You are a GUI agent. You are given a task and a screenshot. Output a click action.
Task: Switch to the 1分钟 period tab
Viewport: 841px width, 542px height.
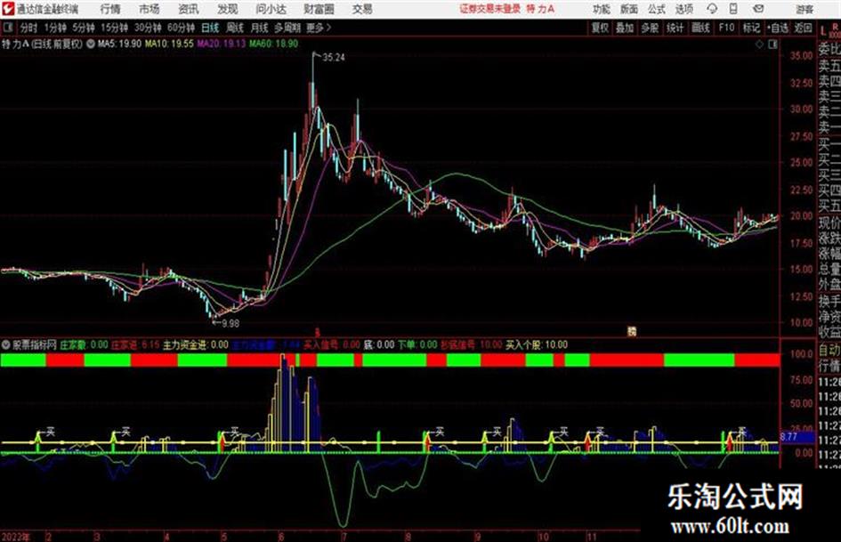54,28
